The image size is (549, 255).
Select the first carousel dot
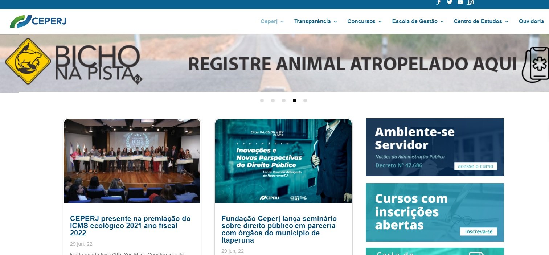262,100
